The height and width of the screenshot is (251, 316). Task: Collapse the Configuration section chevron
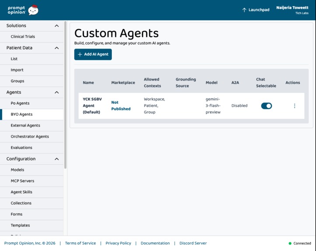click(57, 159)
